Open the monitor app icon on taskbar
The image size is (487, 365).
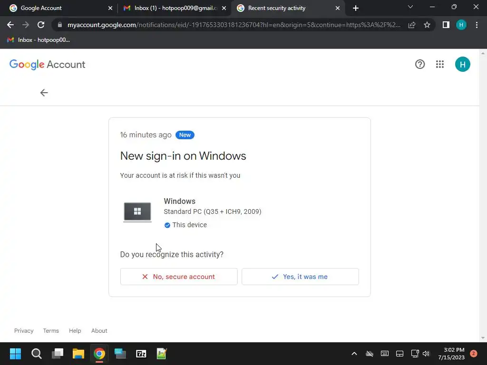[120, 354]
